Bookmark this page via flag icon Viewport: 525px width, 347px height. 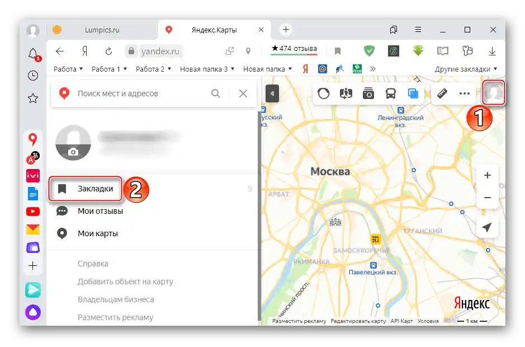338,51
